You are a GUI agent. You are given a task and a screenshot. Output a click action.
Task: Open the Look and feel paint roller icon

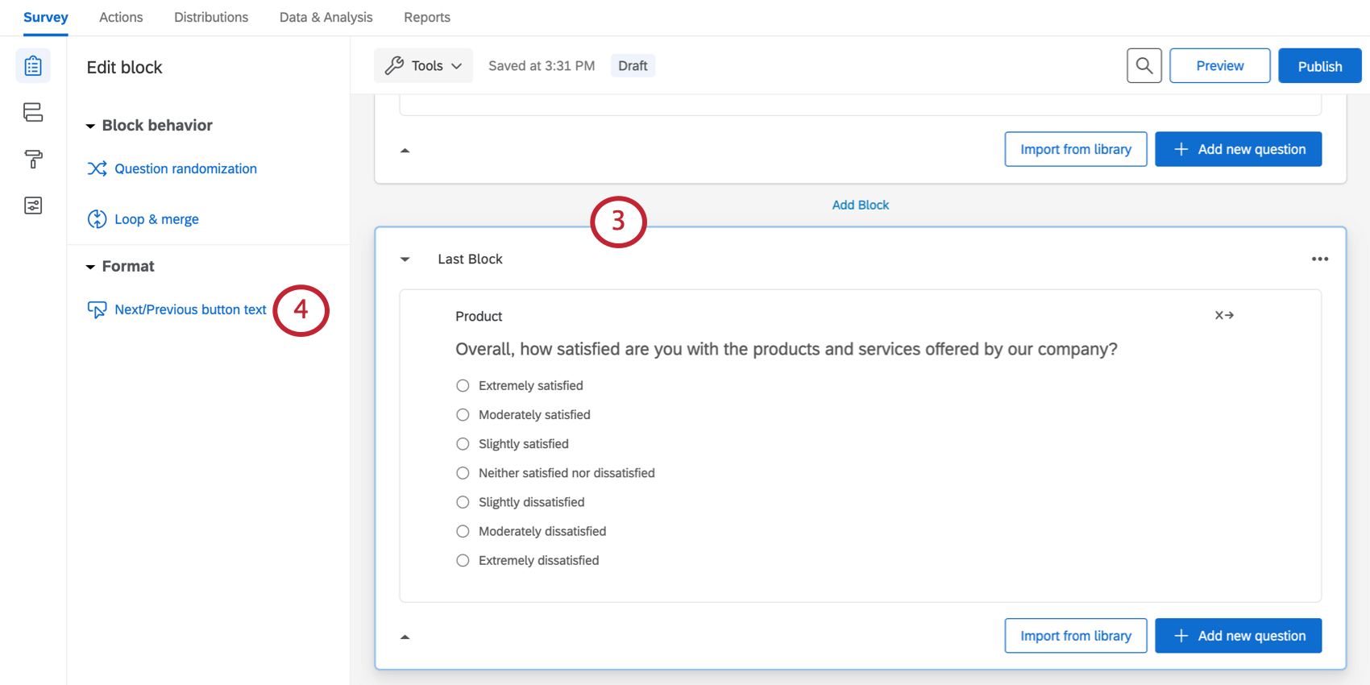[33, 159]
